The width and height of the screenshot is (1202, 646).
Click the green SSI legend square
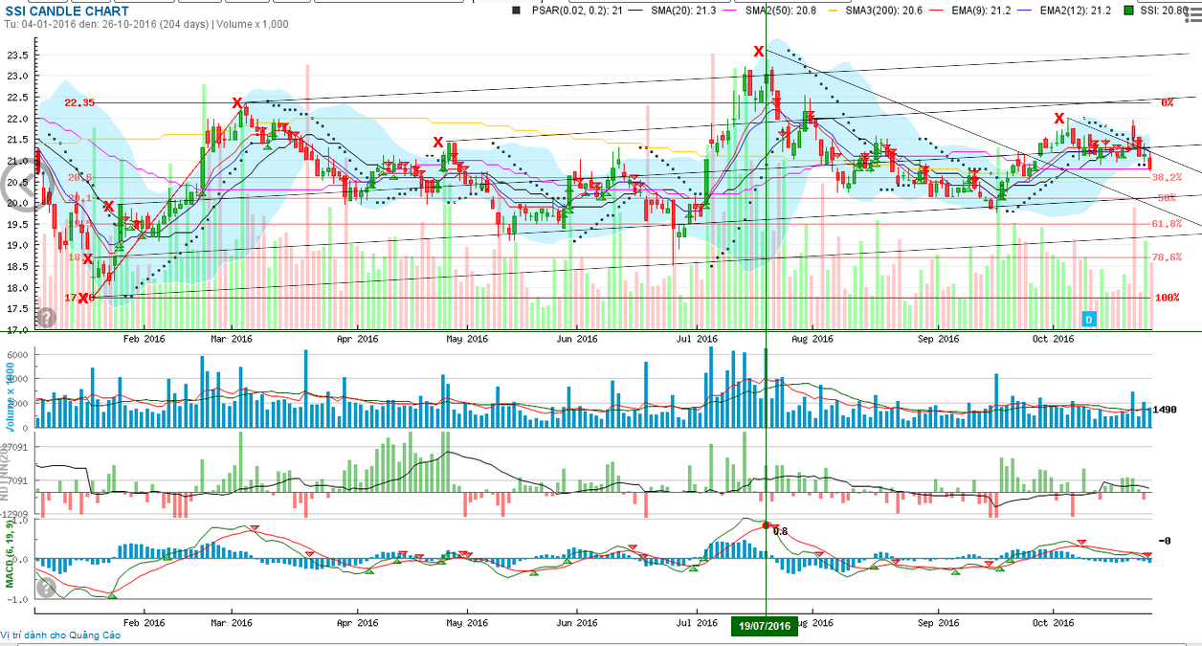(x=1126, y=11)
